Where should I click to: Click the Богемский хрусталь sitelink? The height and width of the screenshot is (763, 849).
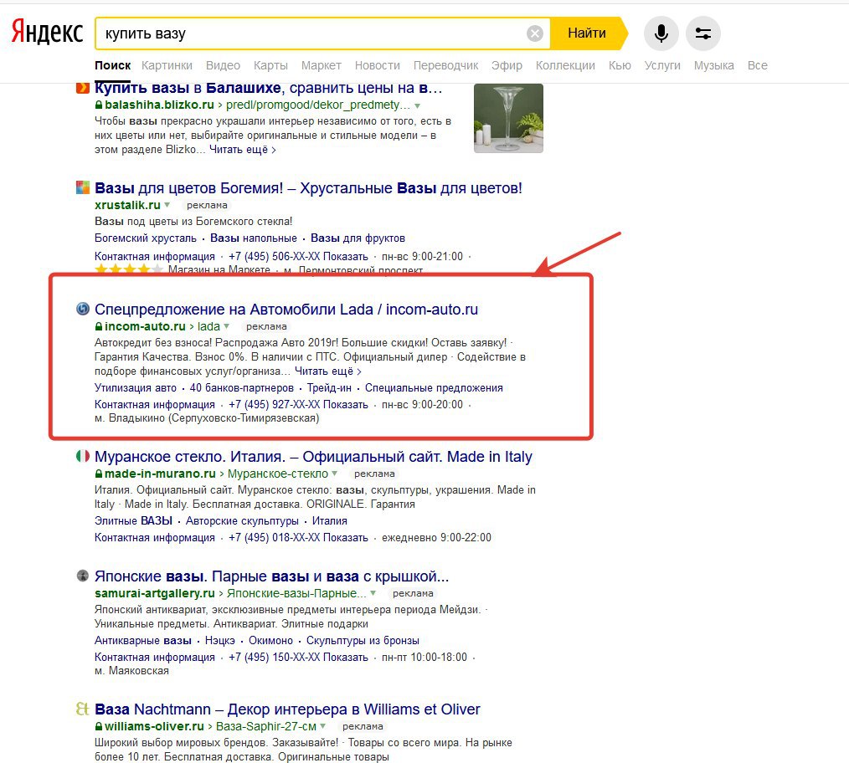pyautogui.click(x=146, y=238)
